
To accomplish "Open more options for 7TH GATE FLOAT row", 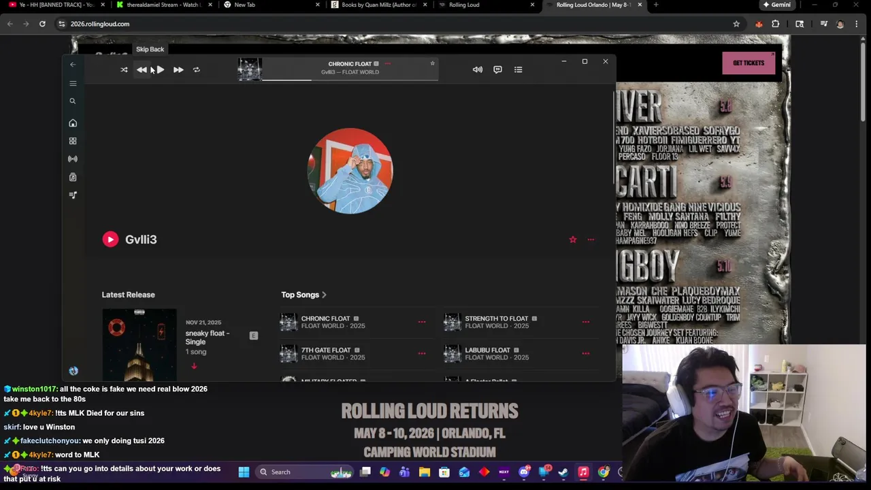I will pyautogui.click(x=422, y=353).
